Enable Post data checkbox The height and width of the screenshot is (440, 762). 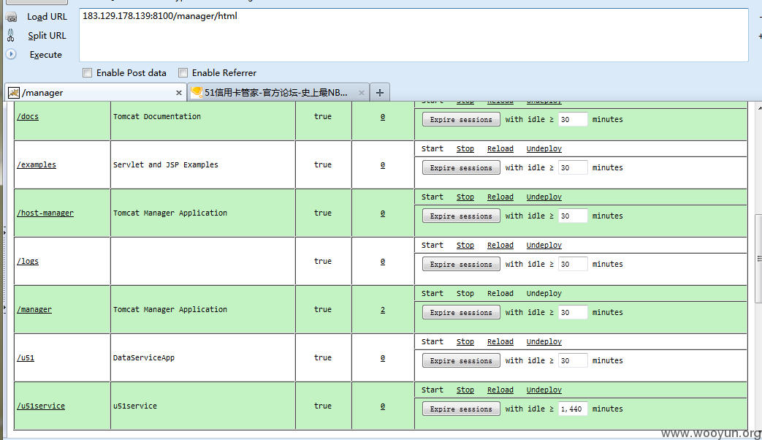click(x=88, y=73)
